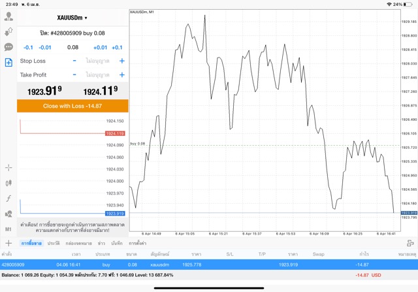This screenshot has width=418, height=292.
Task: Tap the Take Profit input field
Action: pos(98,74)
